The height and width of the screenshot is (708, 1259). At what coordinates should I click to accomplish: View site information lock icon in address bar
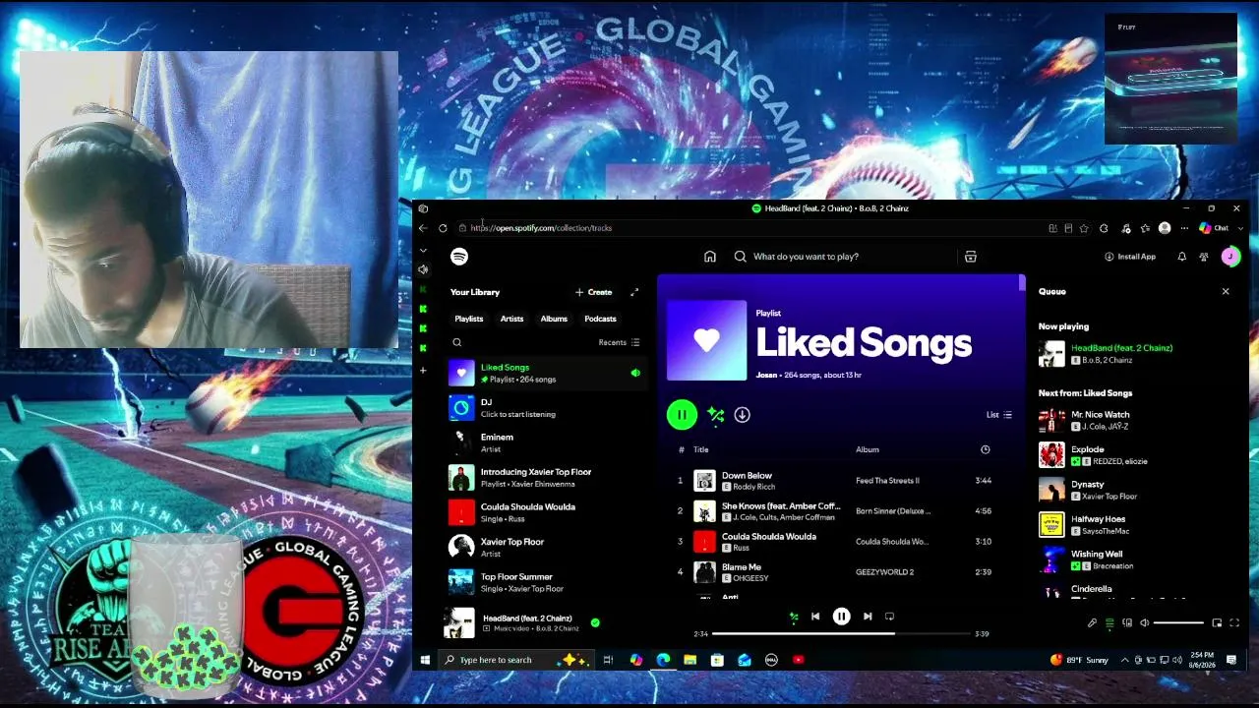click(462, 228)
